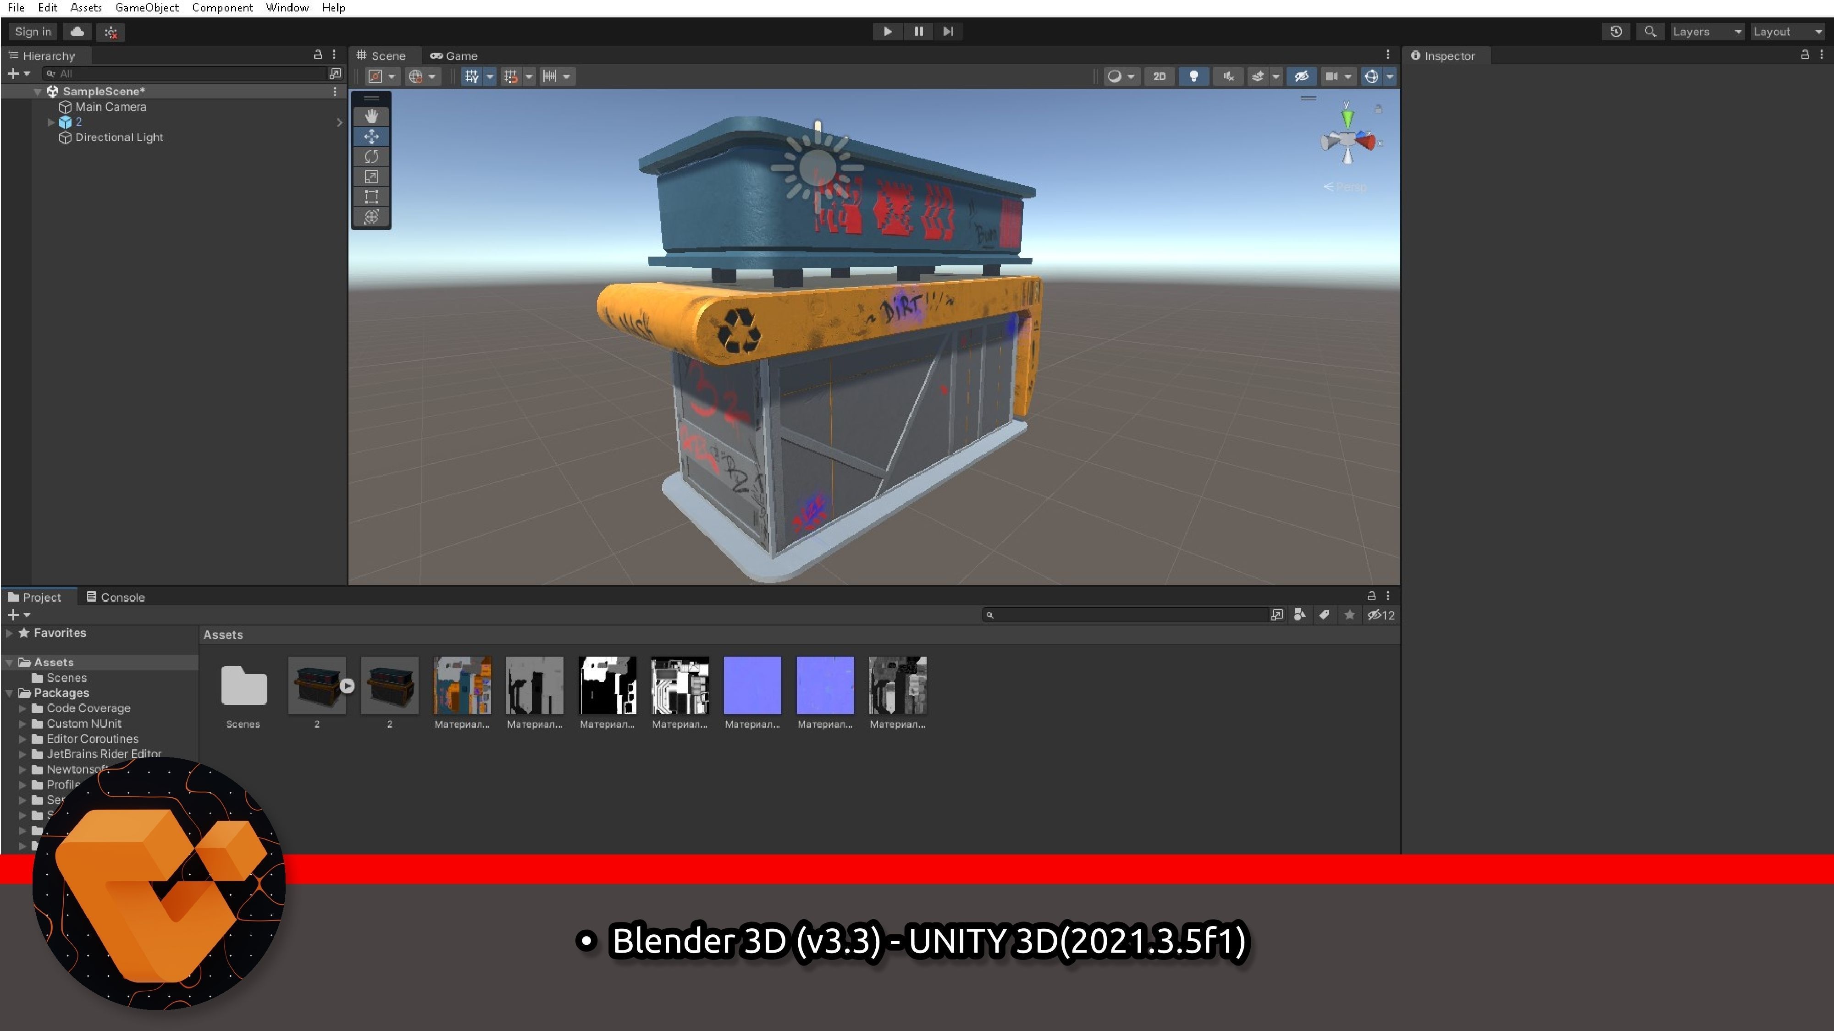The width and height of the screenshot is (1834, 1031).
Task: Open the GameObject menu
Action: 147,8
